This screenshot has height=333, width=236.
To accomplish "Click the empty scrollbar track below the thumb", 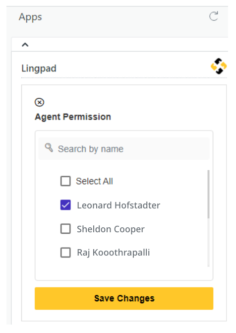I will pyautogui.click(x=208, y=242).
